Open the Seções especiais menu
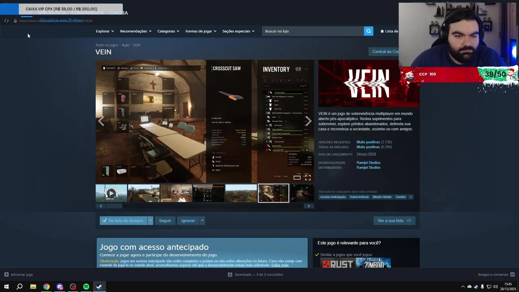The height and width of the screenshot is (292, 519). click(238, 31)
